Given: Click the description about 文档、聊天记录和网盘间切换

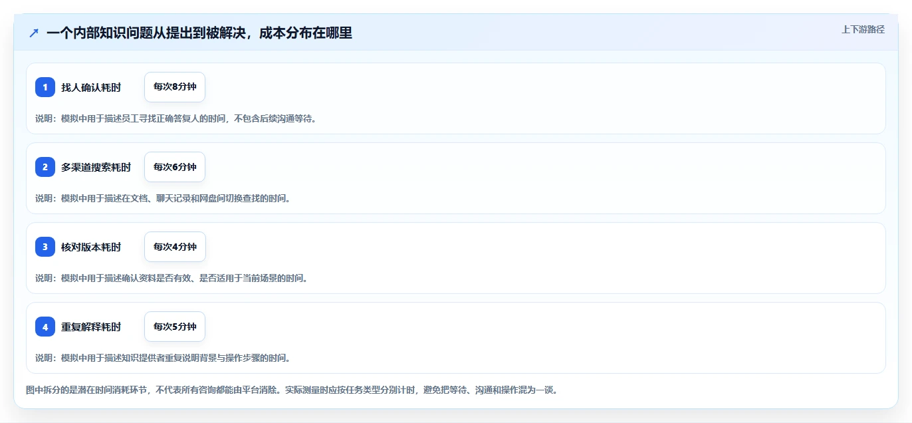Looking at the screenshot, I should pyautogui.click(x=163, y=198).
